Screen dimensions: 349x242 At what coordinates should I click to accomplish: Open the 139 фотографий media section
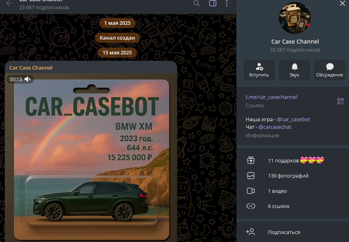tap(293, 176)
